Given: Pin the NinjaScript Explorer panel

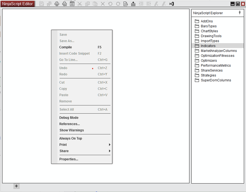Looking at the screenshot, I should tap(239, 13).
